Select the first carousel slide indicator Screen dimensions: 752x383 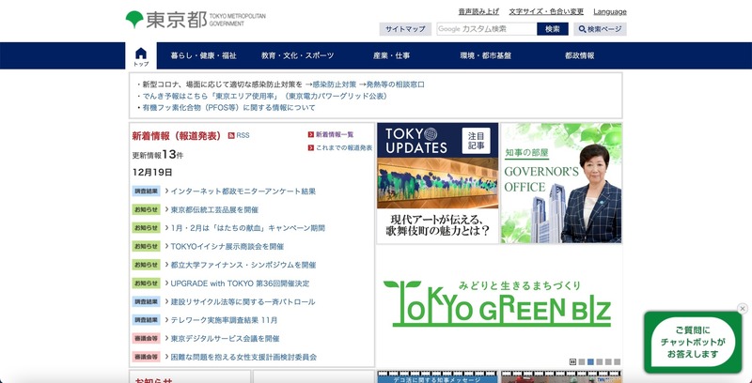pyautogui.click(x=582, y=361)
